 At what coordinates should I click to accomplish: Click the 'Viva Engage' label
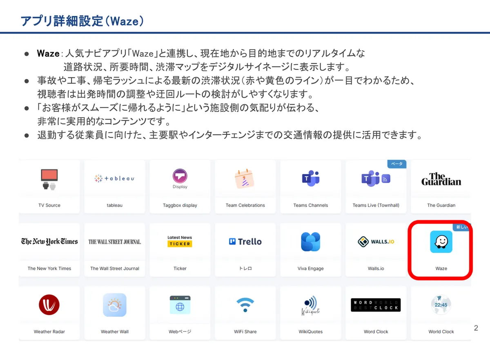[311, 269]
